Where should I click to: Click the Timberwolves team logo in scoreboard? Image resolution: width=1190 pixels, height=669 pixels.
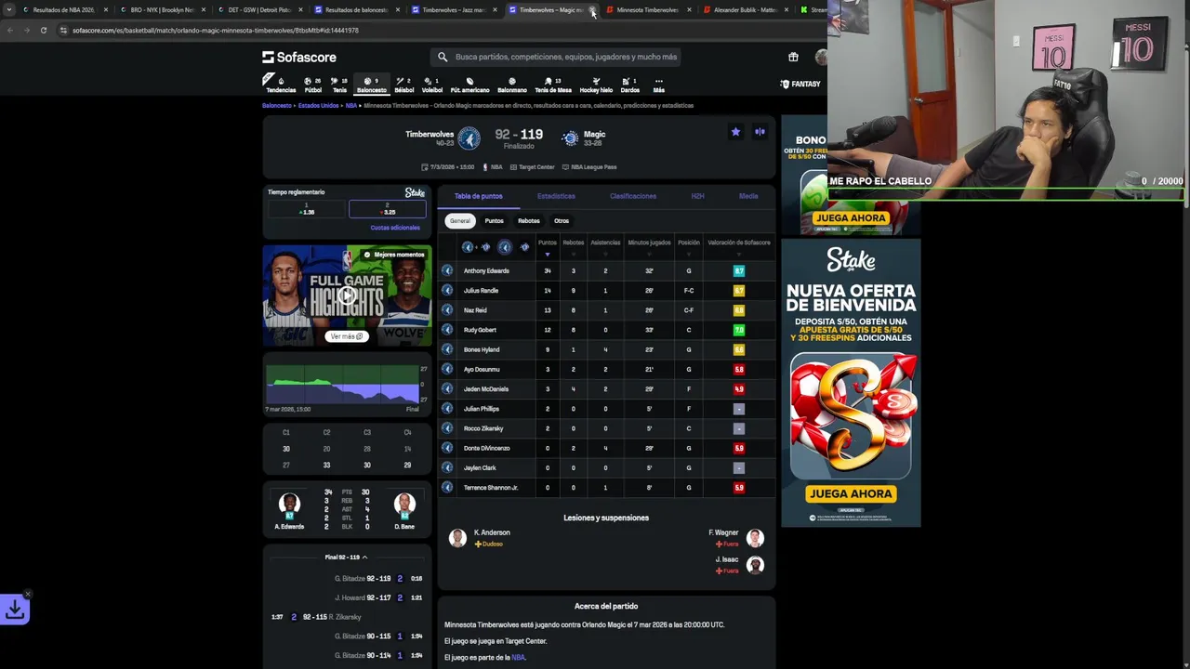pyautogui.click(x=469, y=138)
